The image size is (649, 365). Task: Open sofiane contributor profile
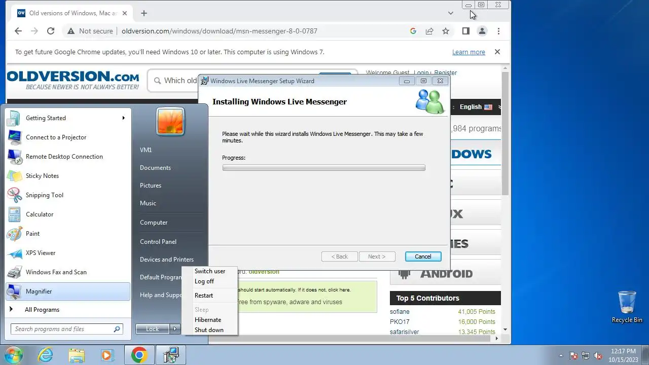click(x=400, y=312)
